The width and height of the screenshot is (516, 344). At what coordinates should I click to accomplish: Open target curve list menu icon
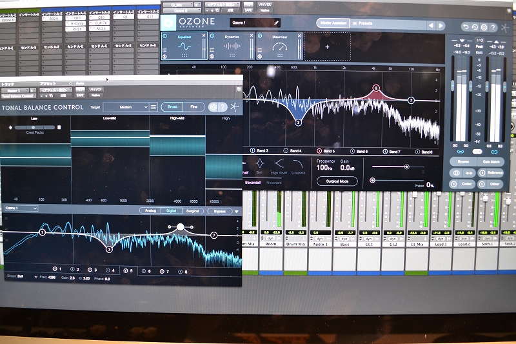[x=154, y=107]
